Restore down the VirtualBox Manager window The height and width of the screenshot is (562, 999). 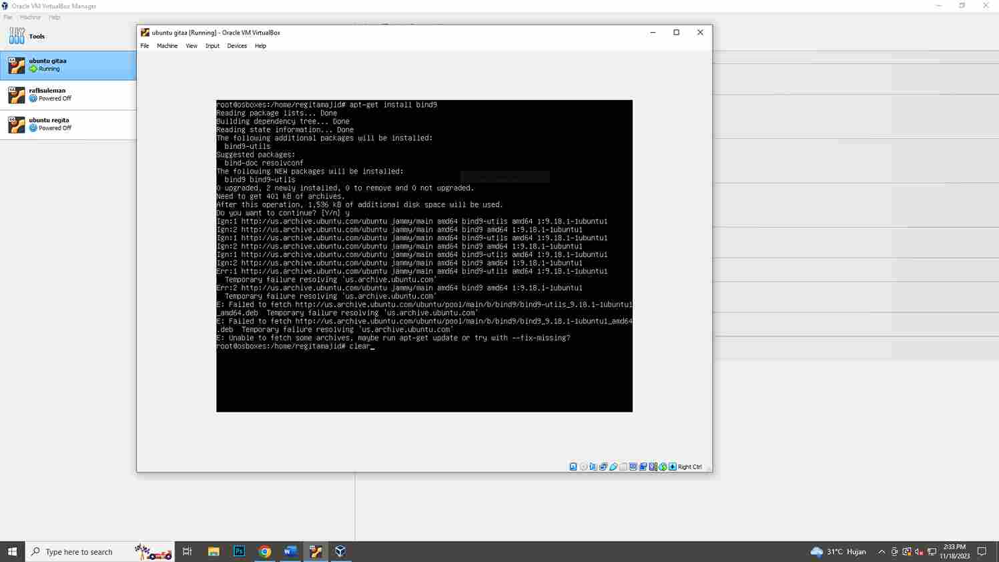[x=962, y=5]
